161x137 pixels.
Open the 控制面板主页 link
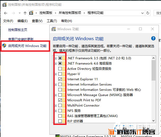coord(18,30)
